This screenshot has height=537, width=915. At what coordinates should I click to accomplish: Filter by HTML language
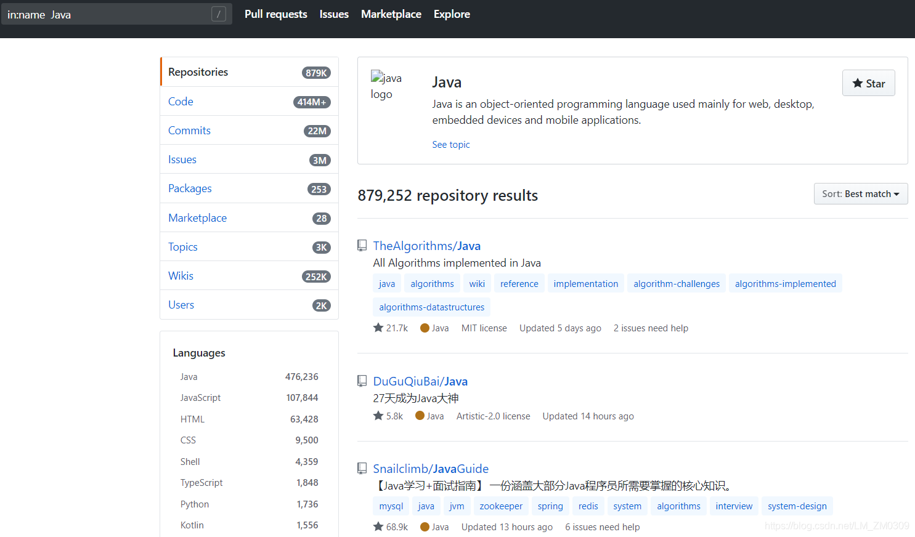250,419
